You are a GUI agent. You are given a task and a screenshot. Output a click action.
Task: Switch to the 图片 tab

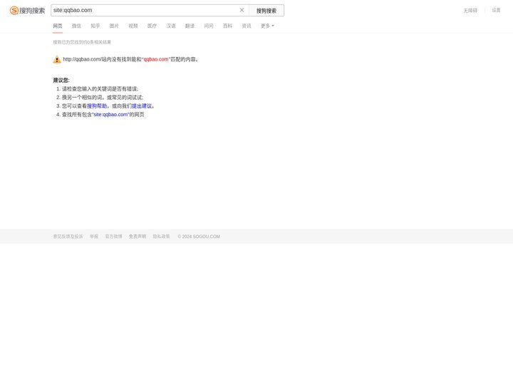114,26
